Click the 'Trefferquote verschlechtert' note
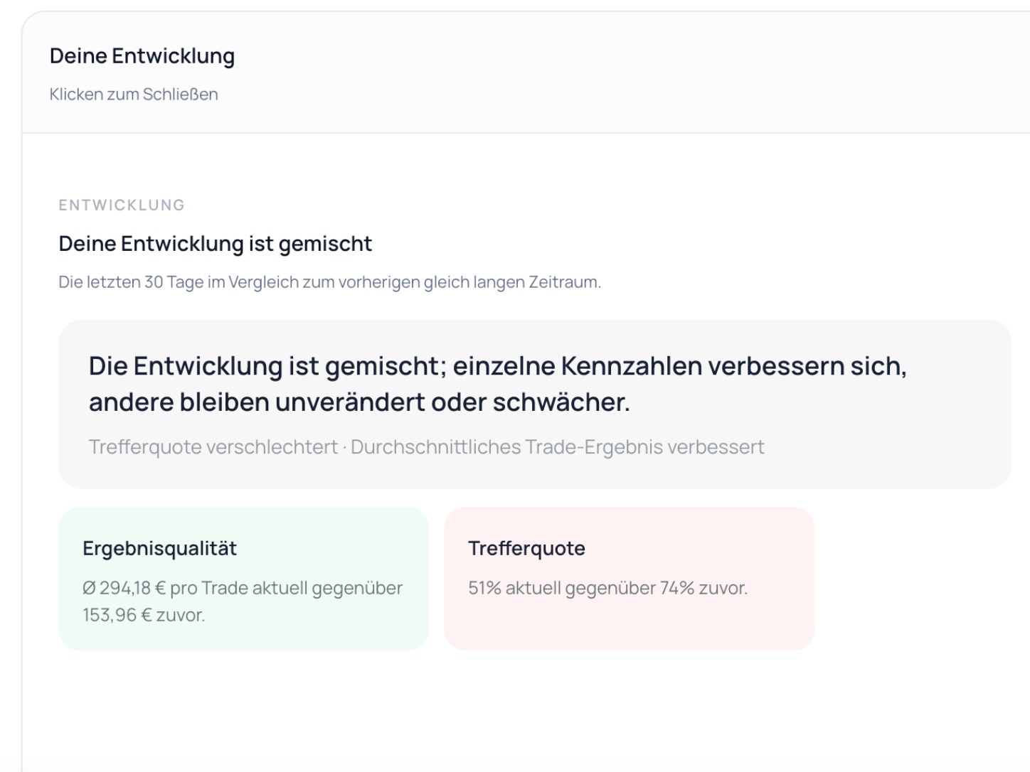 [213, 447]
